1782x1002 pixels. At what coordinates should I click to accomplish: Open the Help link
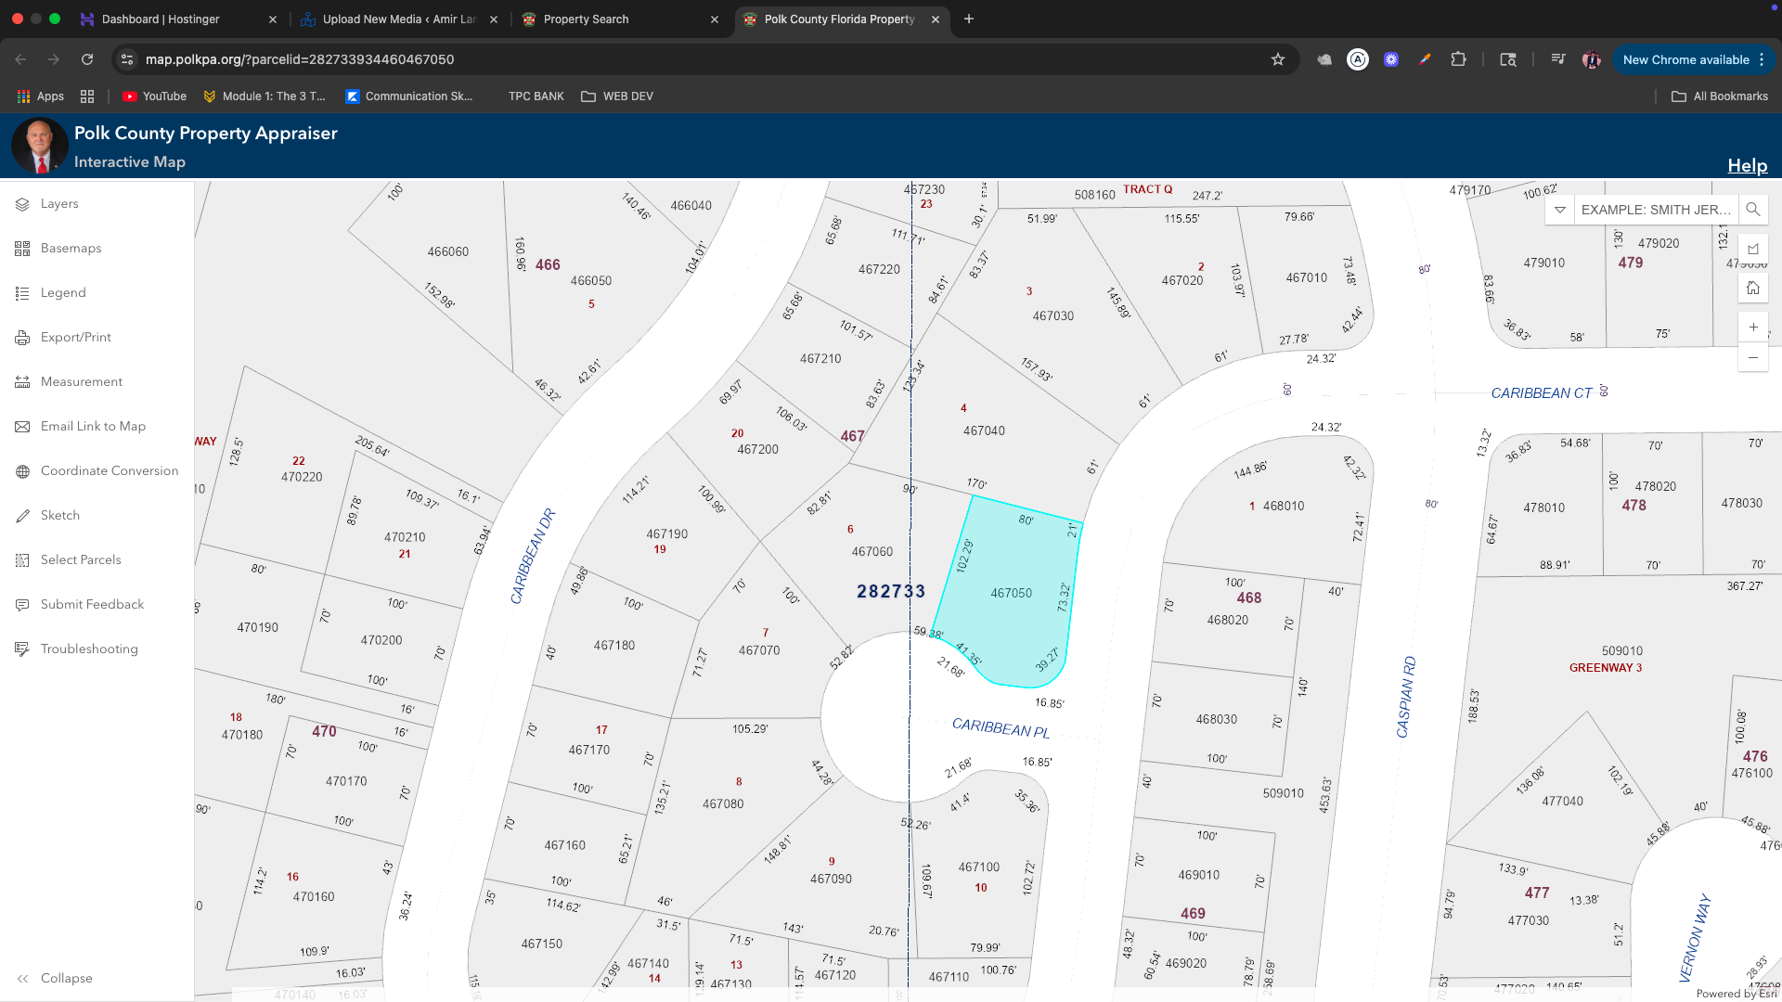[1747, 166]
